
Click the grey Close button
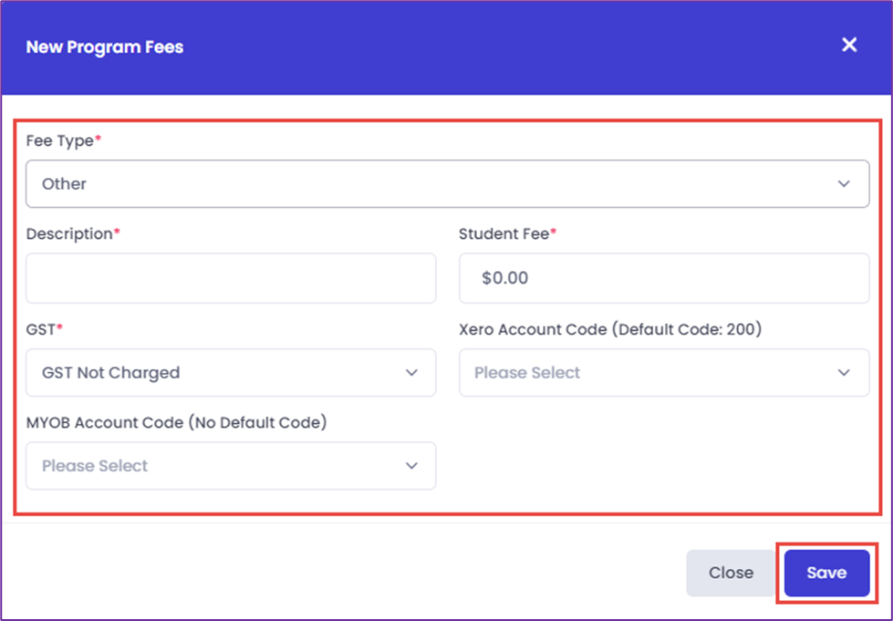pyautogui.click(x=731, y=573)
